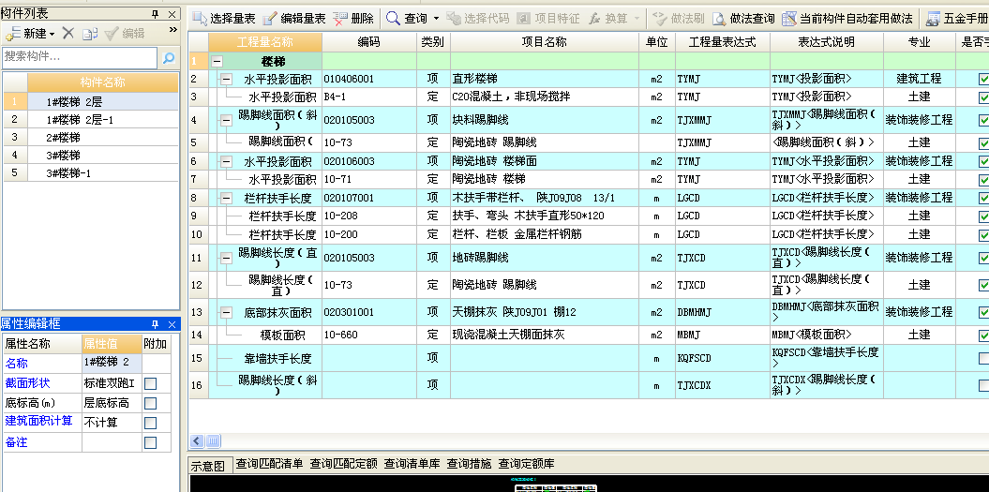Click the 工程量名称 column header
Viewport: 989px width, 492px height.
[x=265, y=42]
